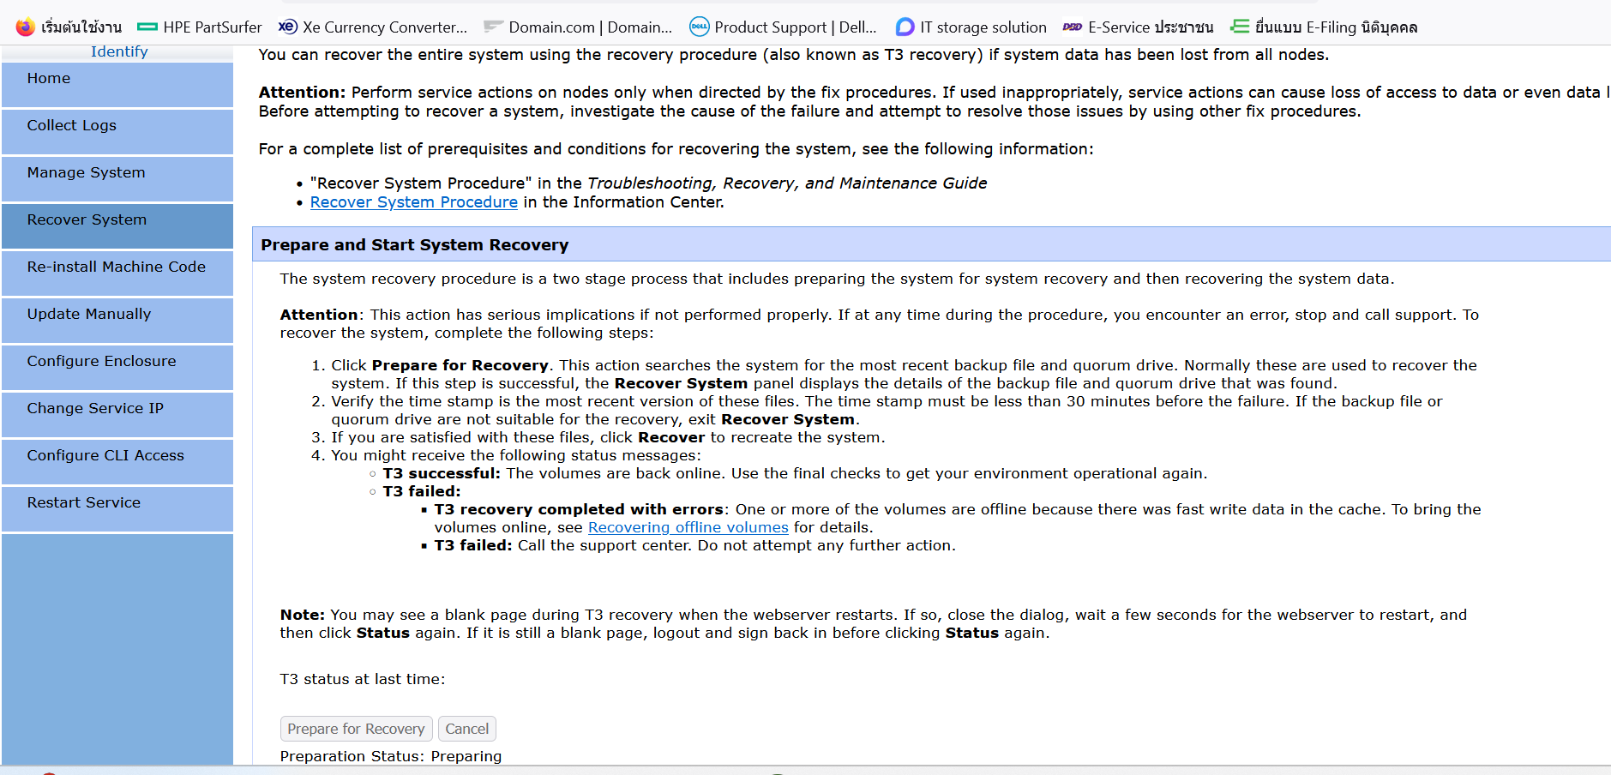Open the Recovering offline volumes link
The height and width of the screenshot is (775, 1611).
point(688,527)
